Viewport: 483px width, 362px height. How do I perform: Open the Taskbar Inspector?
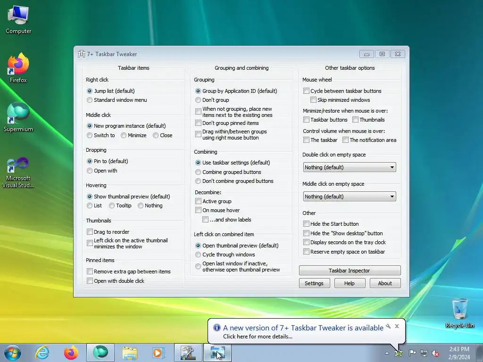tap(350, 270)
